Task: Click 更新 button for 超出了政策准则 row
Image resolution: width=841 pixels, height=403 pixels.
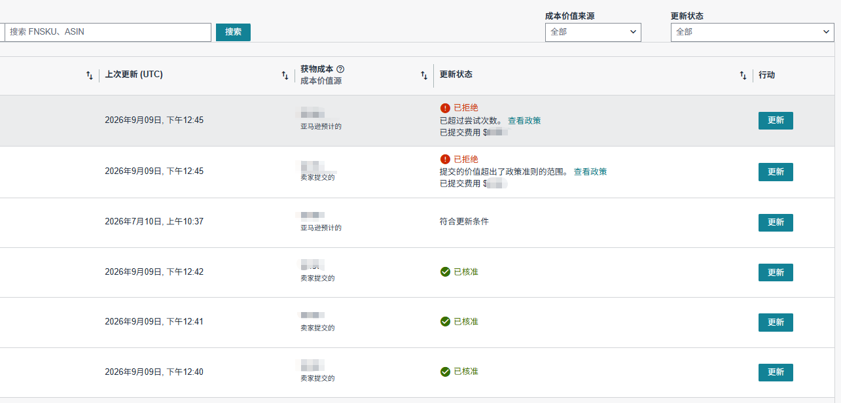Action: point(776,171)
